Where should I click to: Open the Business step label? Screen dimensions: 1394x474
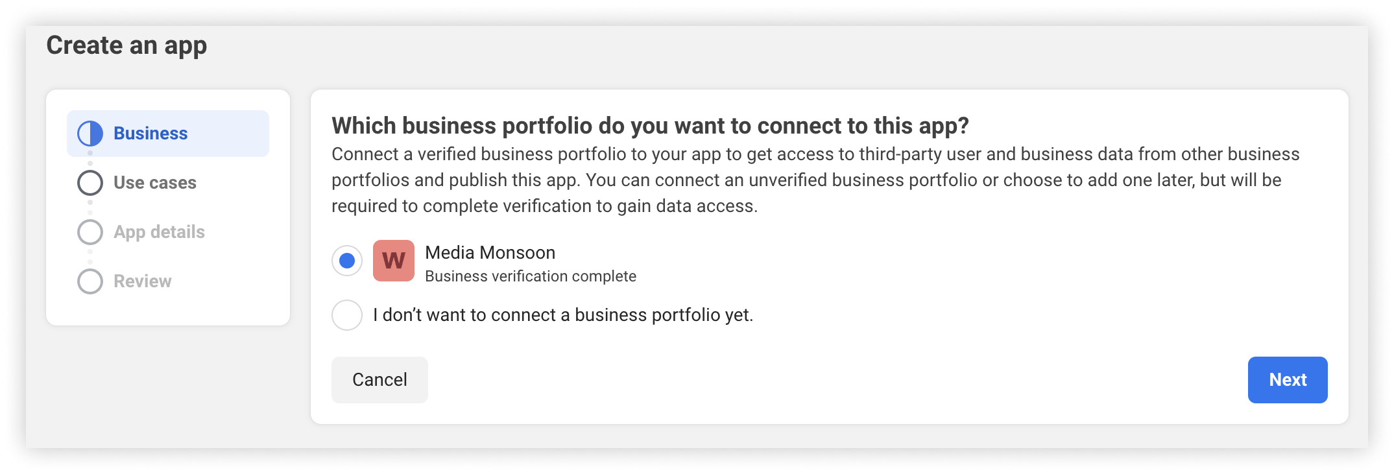150,134
